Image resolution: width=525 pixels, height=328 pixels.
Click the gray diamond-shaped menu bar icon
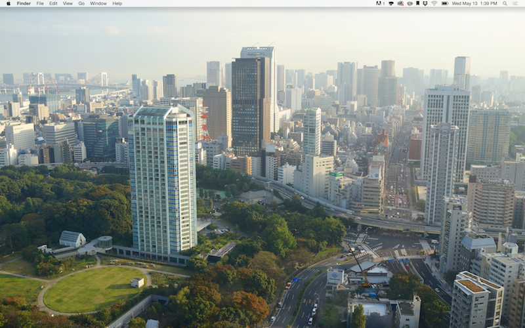[x=409, y=3]
